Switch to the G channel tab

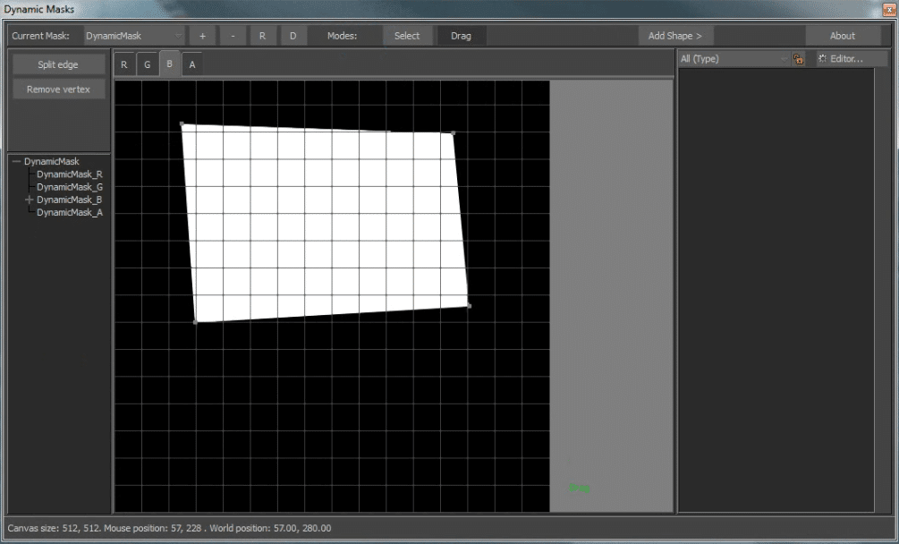pos(148,64)
